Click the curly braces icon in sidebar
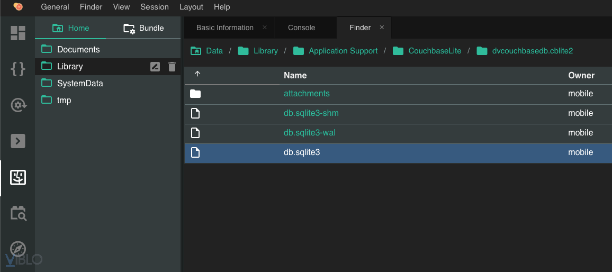Viewport: 612px width, 272px height. click(x=18, y=69)
